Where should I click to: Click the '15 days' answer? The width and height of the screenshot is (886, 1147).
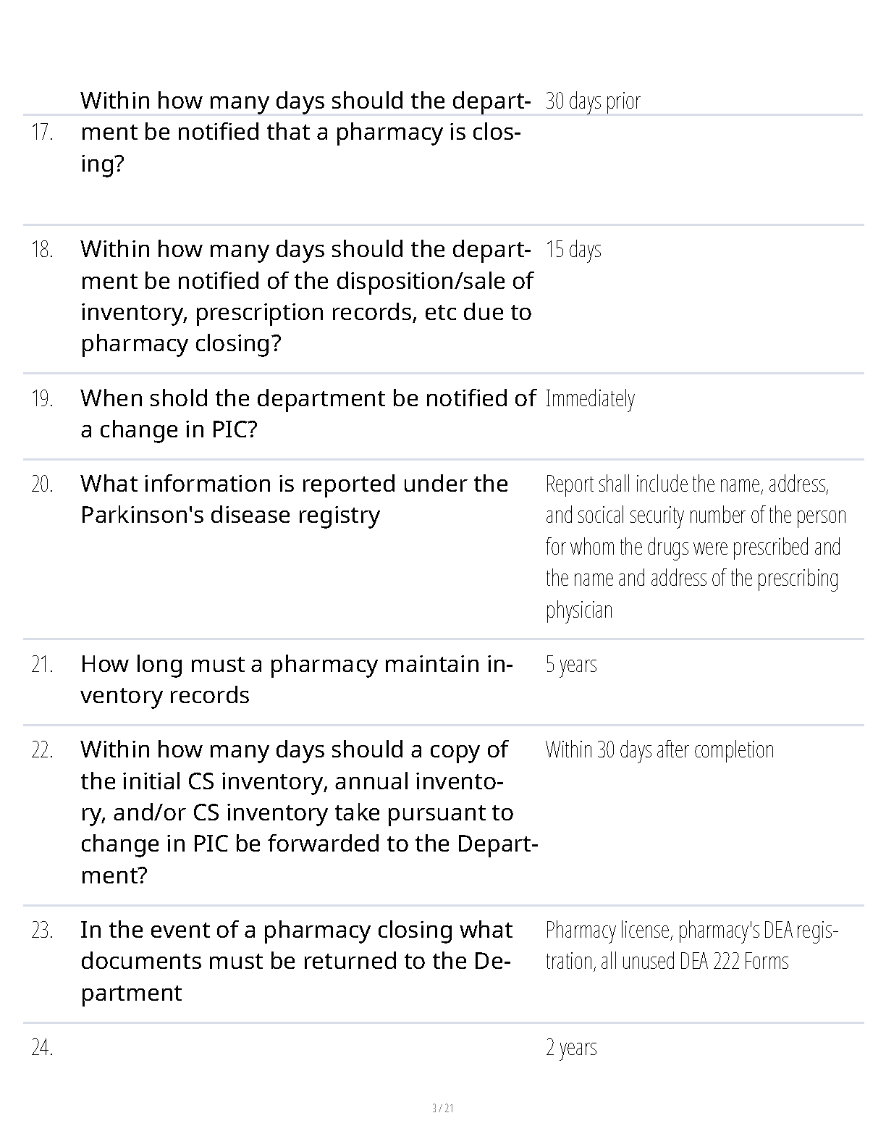(x=573, y=249)
